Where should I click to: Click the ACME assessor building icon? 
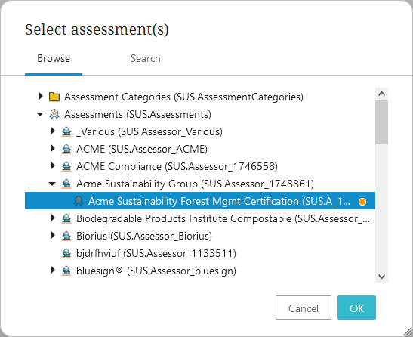pos(66,150)
